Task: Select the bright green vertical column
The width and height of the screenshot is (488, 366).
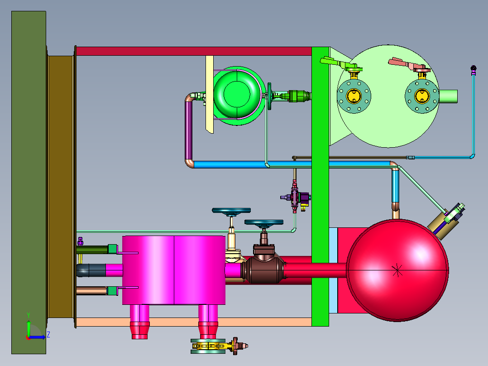Action: (320, 187)
